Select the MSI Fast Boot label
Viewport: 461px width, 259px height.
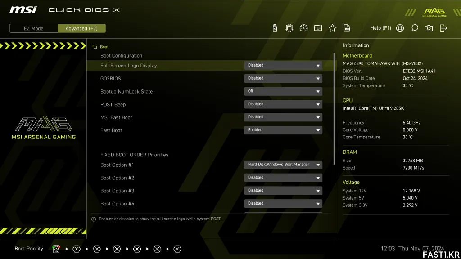[x=116, y=117]
